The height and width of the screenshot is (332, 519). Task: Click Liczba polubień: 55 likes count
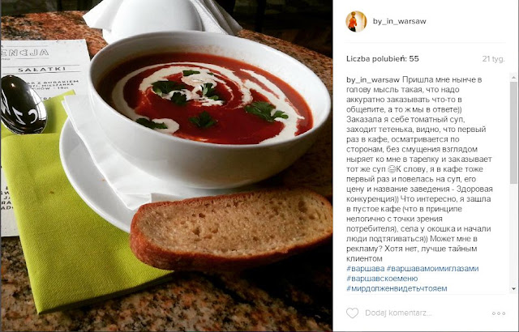(x=382, y=59)
